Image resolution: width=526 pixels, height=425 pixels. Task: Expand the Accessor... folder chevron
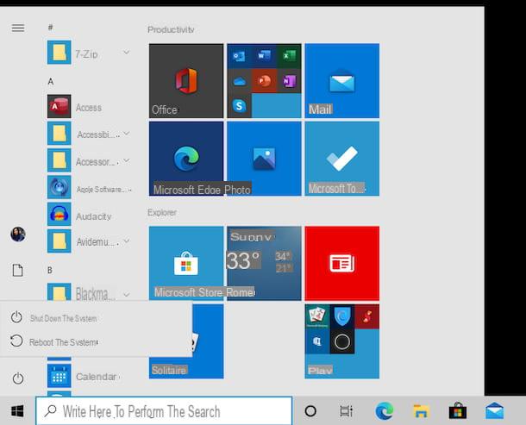(126, 160)
